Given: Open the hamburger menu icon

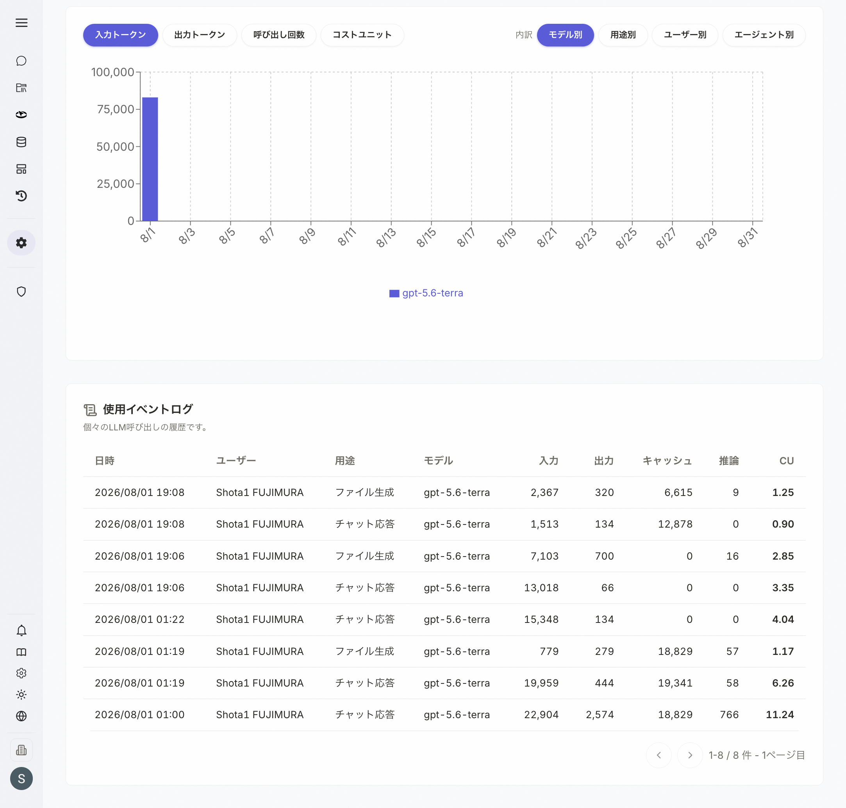Looking at the screenshot, I should pos(21,23).
